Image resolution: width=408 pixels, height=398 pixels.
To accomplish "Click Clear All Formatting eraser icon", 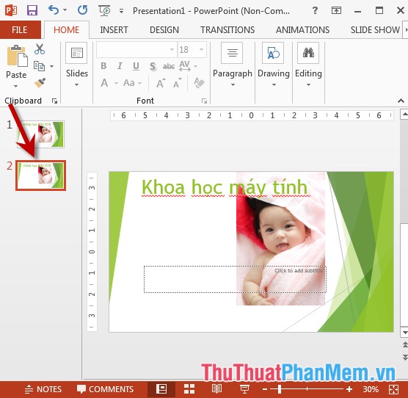I will (x=200, y=83).
